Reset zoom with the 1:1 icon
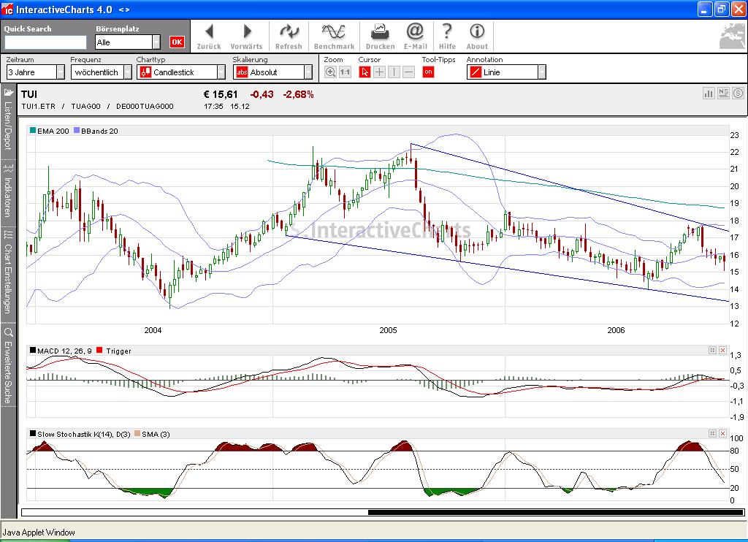The height and width of the screenshot is (542, 748). [x=345, y=72]
